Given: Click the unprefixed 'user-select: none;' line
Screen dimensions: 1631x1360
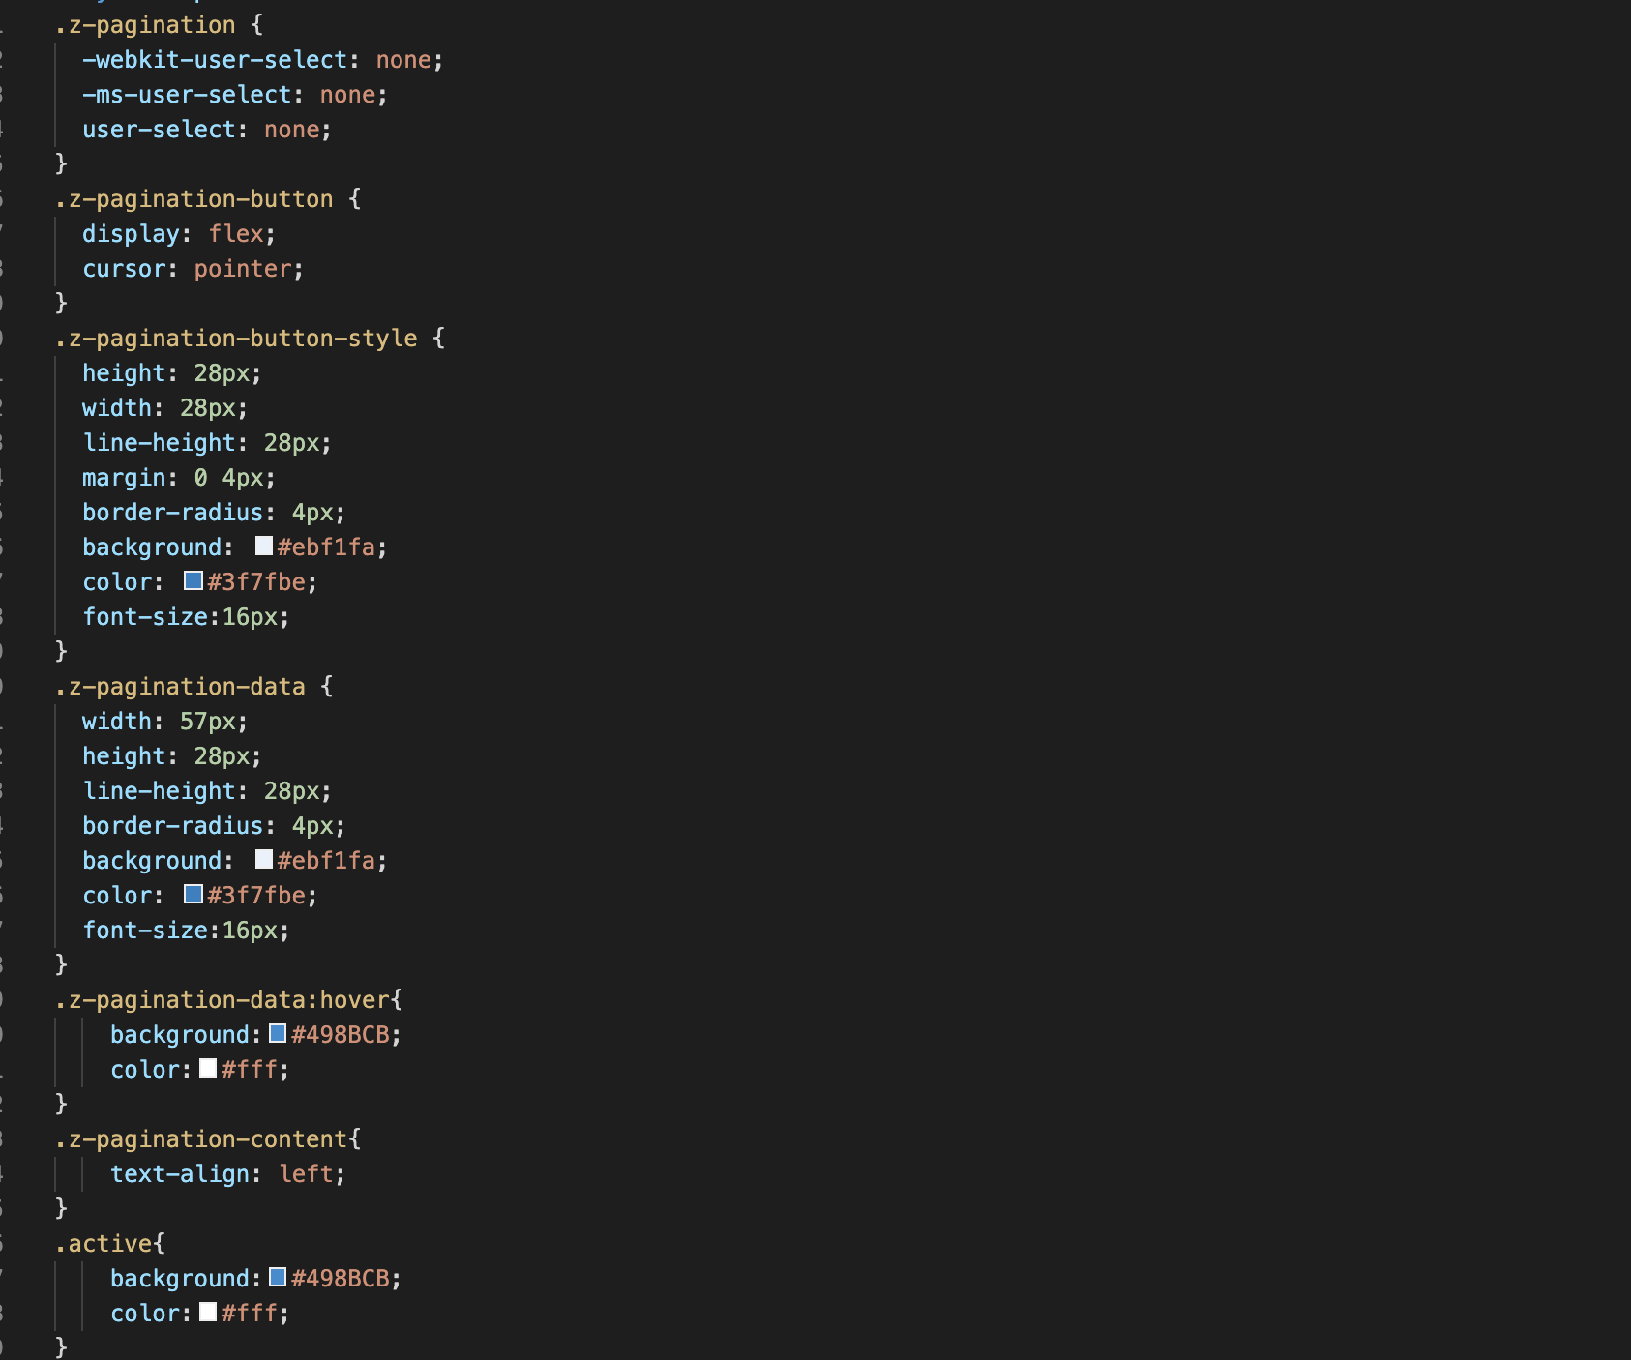Looking at the screenshot, I should (207, 130).
